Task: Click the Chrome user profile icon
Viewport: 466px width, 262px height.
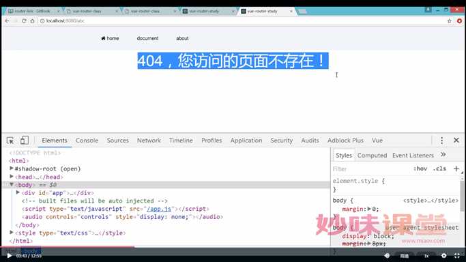Action: click(x=428, y=10)
